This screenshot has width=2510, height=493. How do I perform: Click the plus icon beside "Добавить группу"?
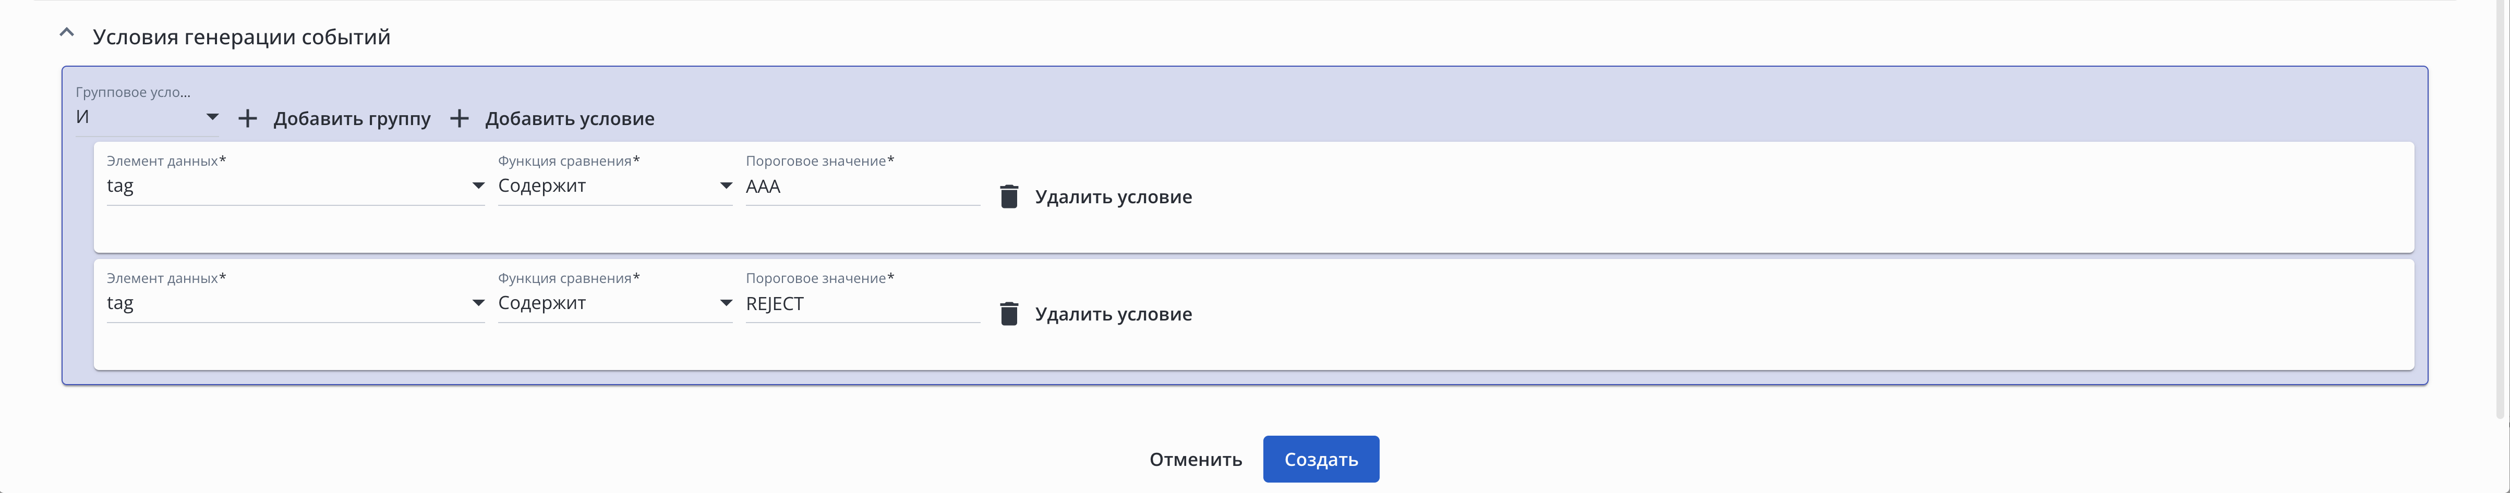coord(247,119)
